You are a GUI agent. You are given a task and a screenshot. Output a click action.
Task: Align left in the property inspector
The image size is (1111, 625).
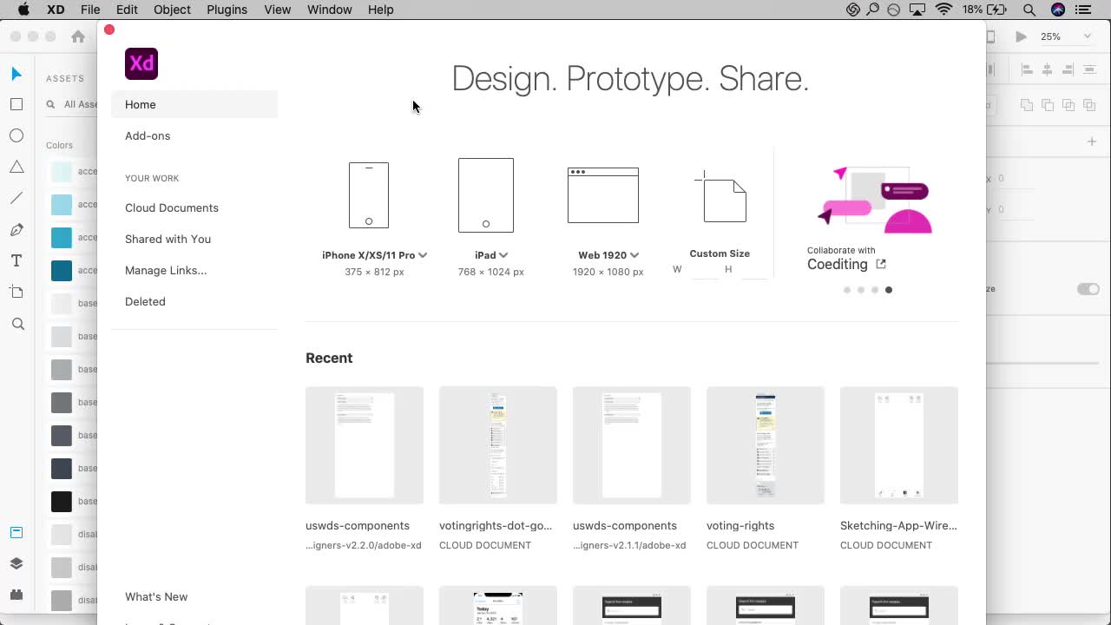1027,69
